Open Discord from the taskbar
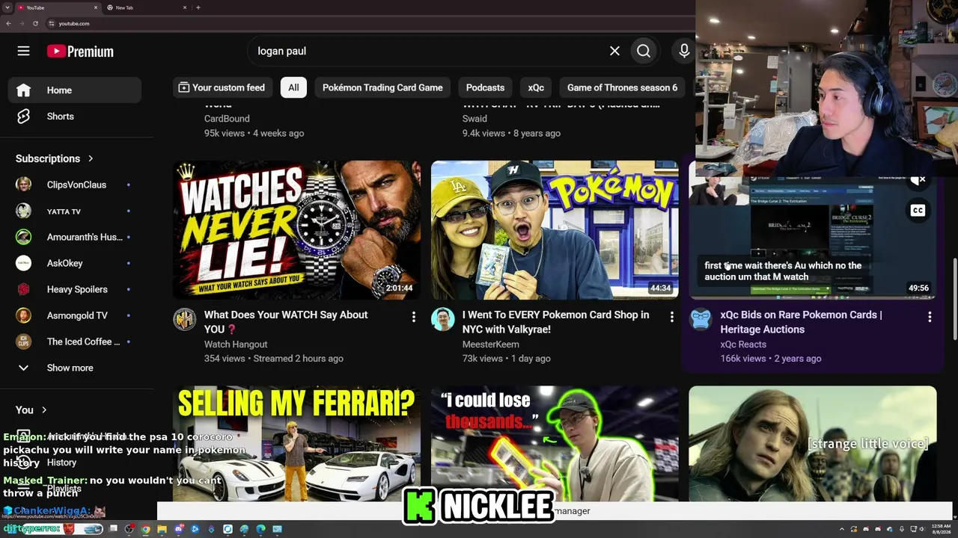This screenshot has width=958, height=538. (178, 529)
